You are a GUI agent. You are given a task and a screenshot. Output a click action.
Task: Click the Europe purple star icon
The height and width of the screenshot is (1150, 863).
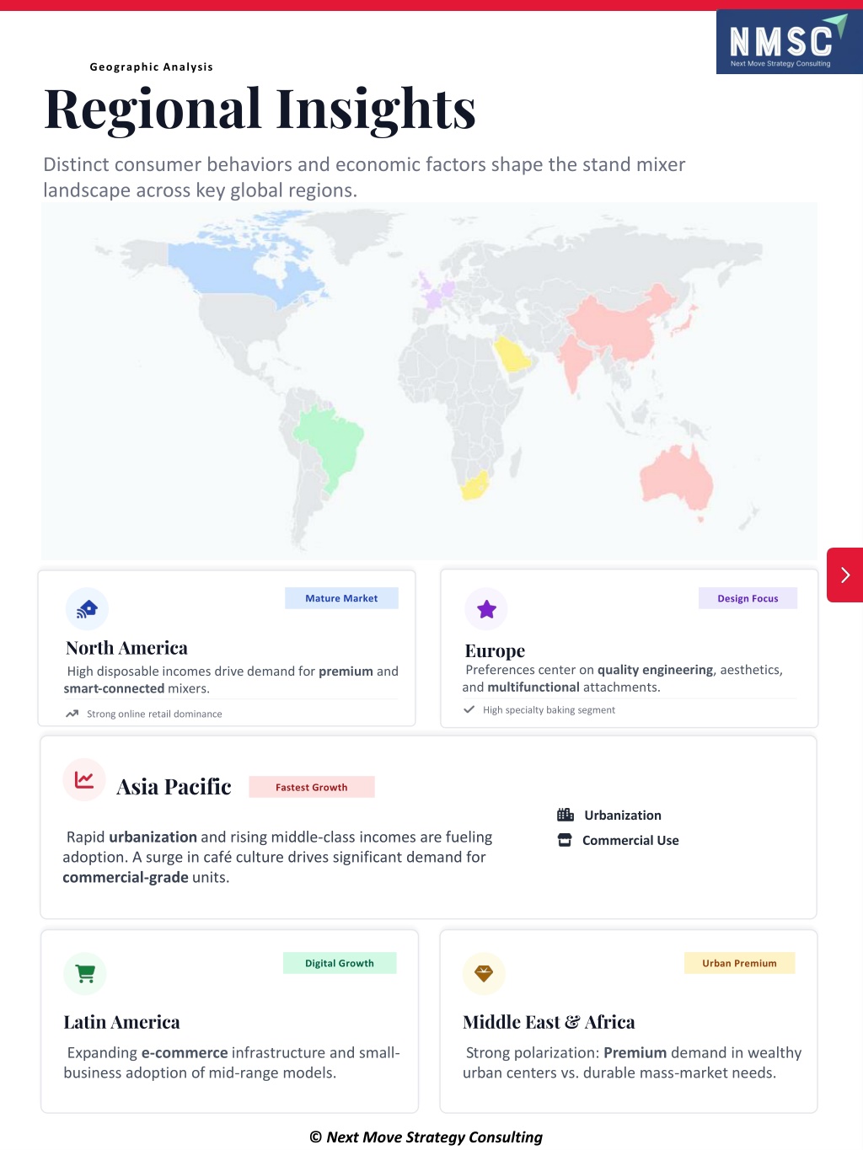[x=486, y=609]
